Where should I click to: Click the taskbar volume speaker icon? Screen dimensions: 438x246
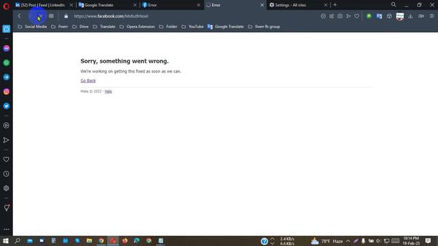(x=378, y=241)
